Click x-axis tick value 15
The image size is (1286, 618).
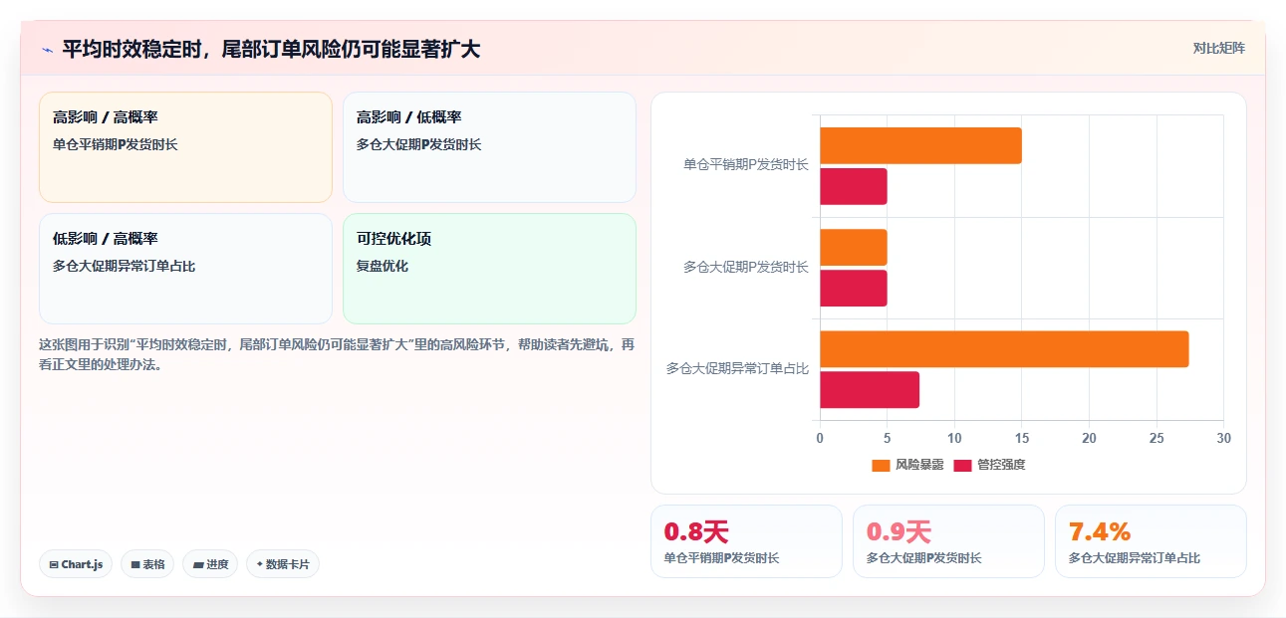(x=1022, y=438)
